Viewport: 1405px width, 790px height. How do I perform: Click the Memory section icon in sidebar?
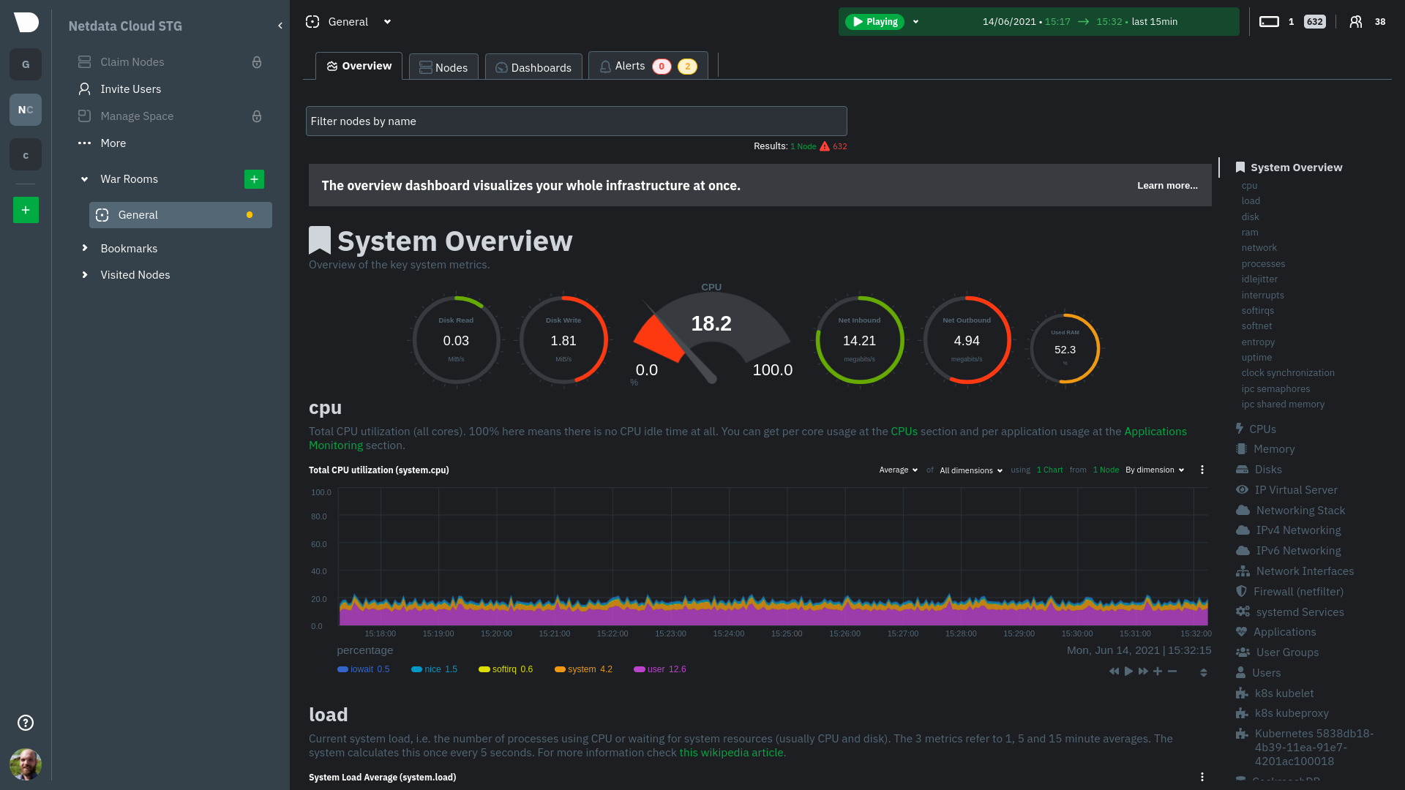click(1242, 448)
